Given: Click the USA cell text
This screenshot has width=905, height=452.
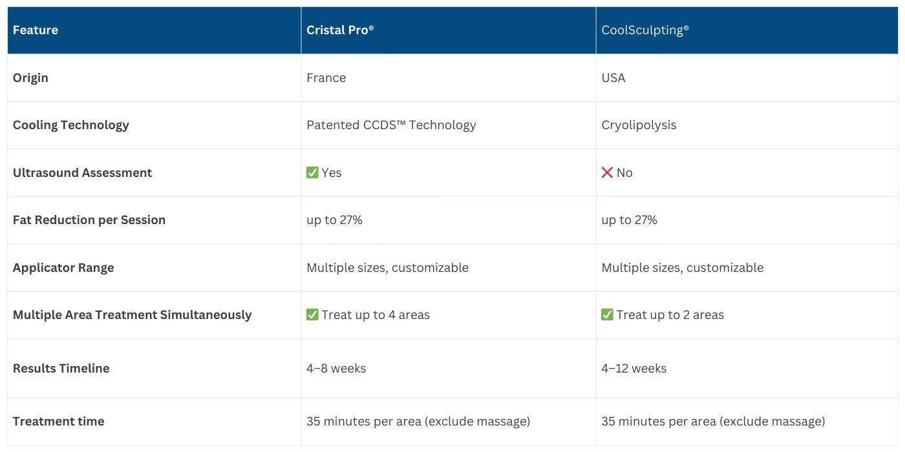Looking at the screenshot, I should click(x=613, y=78).
